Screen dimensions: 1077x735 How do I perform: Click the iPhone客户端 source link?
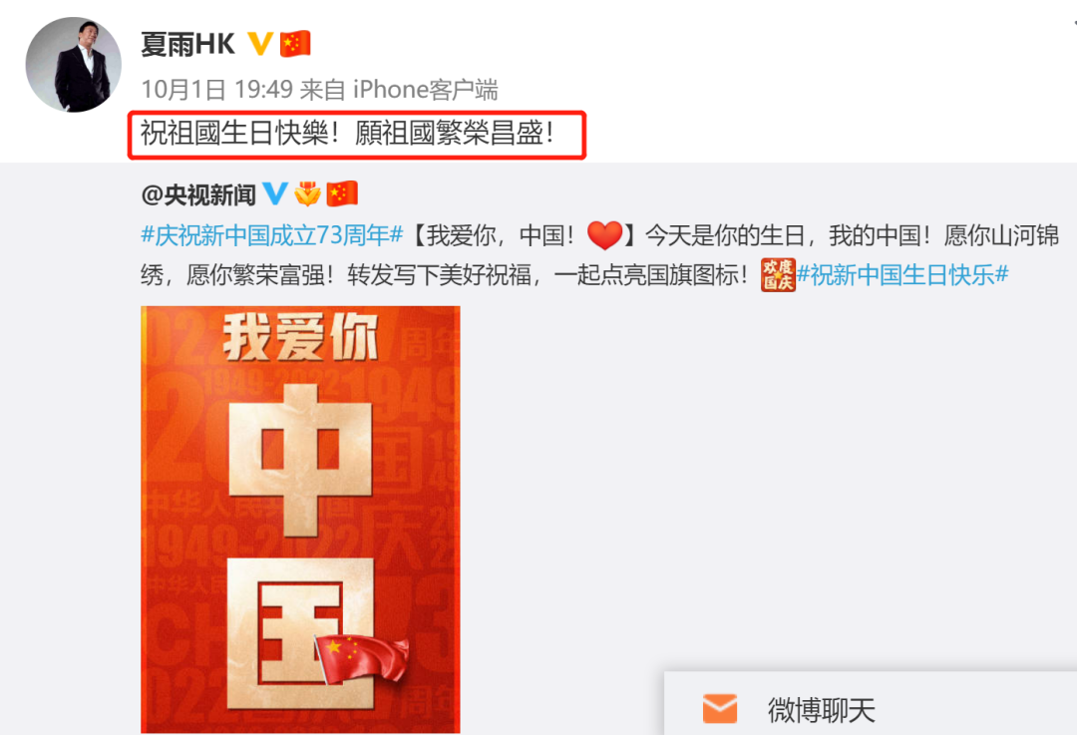coord(425,90)
